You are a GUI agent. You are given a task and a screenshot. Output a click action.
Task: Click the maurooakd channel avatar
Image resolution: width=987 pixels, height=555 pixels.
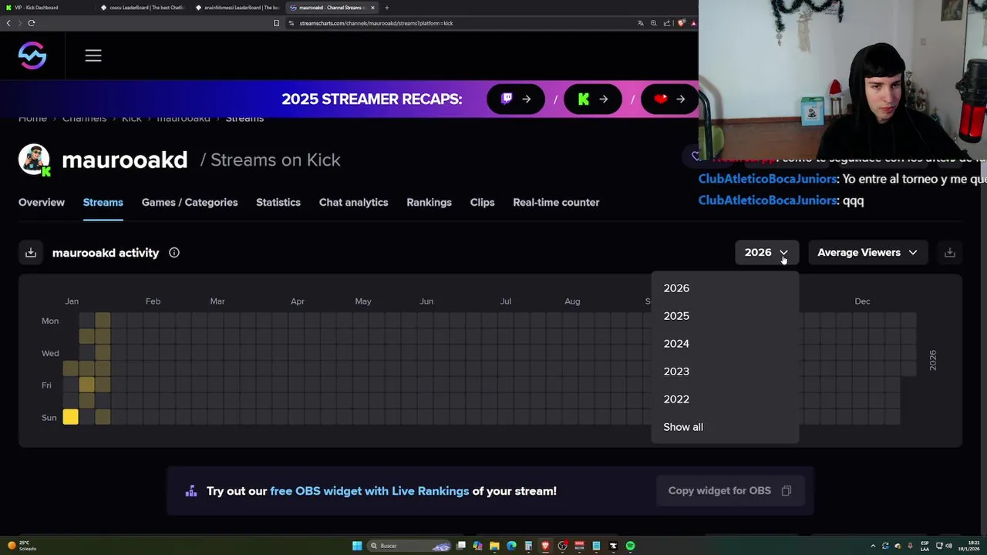[34, 160]
